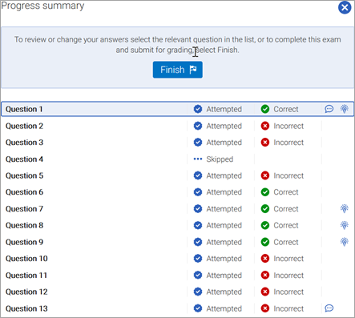Click the red Incorrect icon for Question 11
This screenshot has width=355, height=318.
(265, 276)
